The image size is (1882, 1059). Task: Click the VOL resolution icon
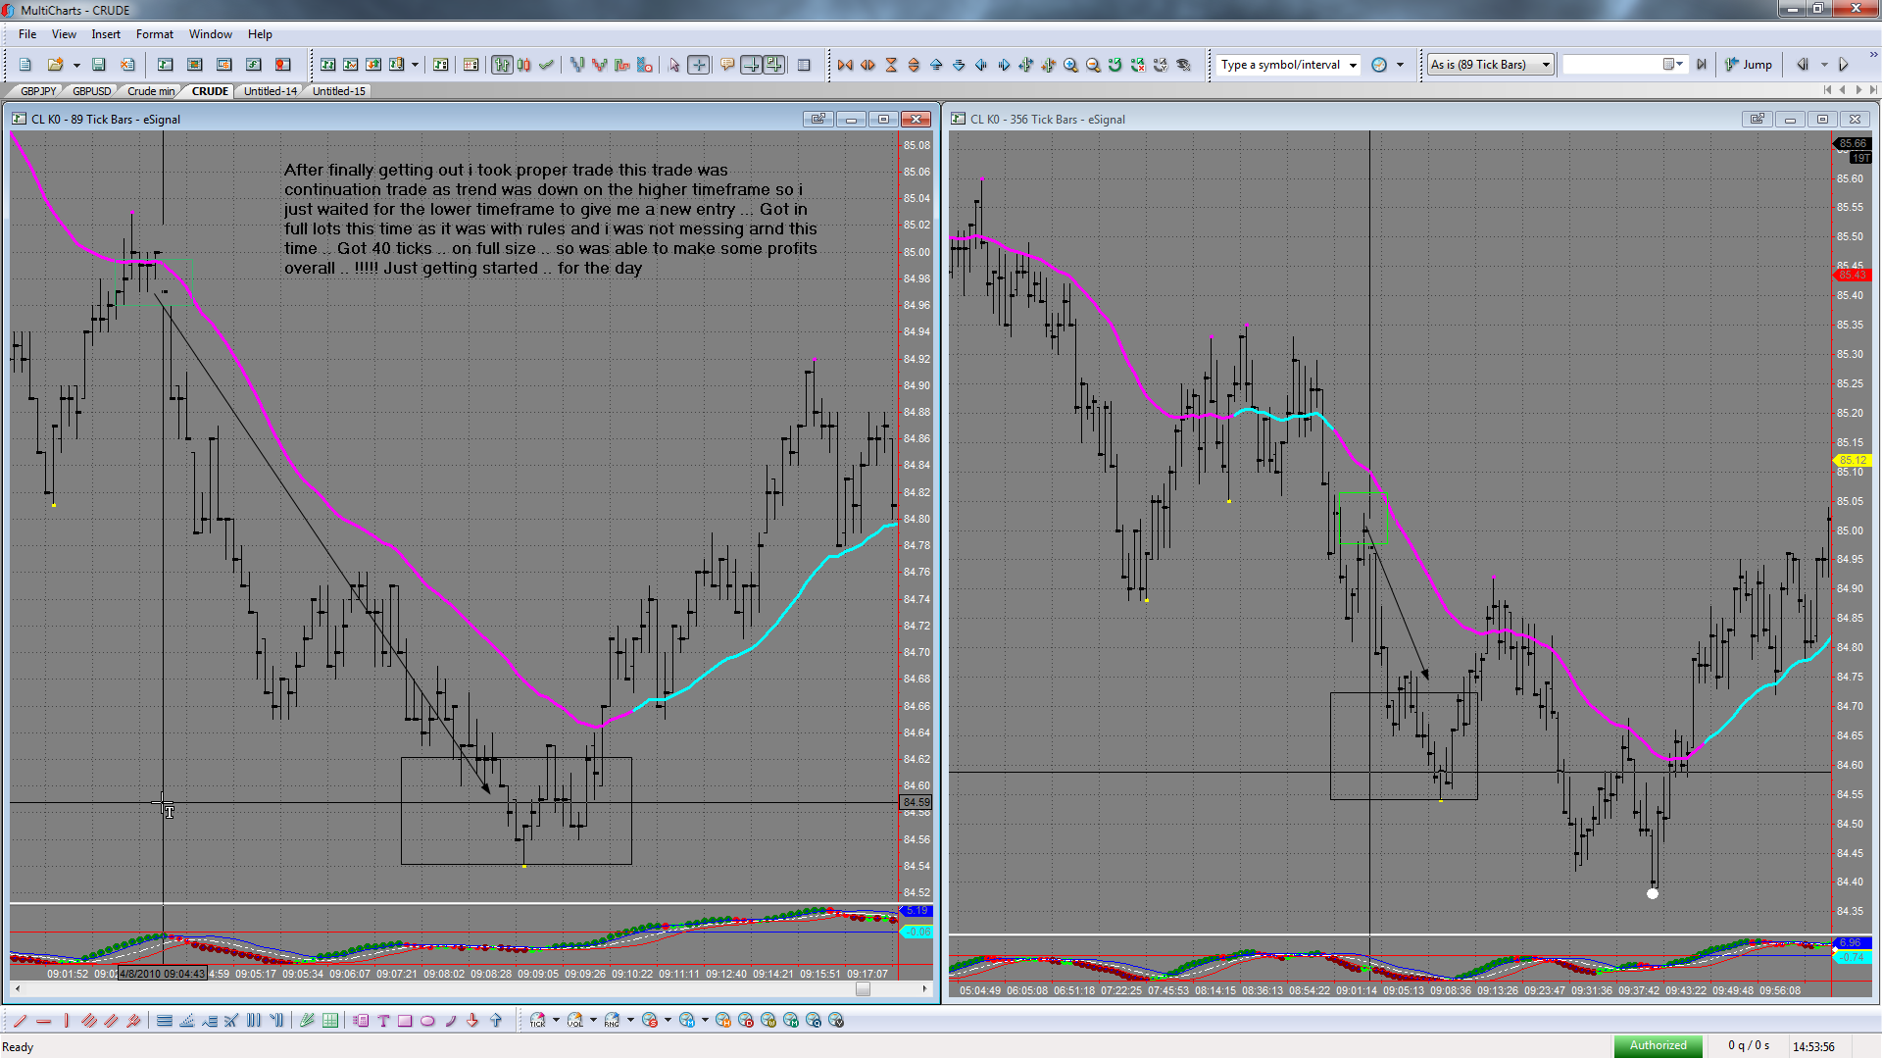pos(574,1021)
